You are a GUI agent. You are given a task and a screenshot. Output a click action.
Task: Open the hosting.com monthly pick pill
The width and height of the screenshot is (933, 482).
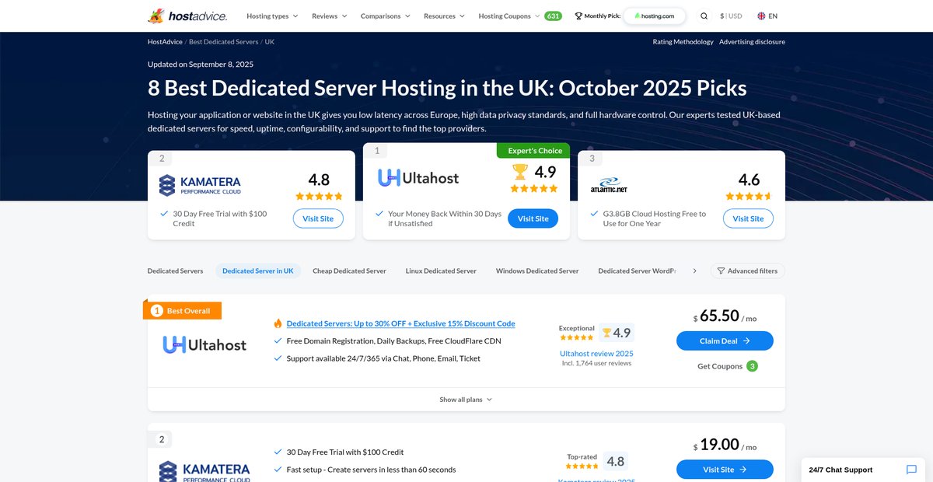point(654,16)
